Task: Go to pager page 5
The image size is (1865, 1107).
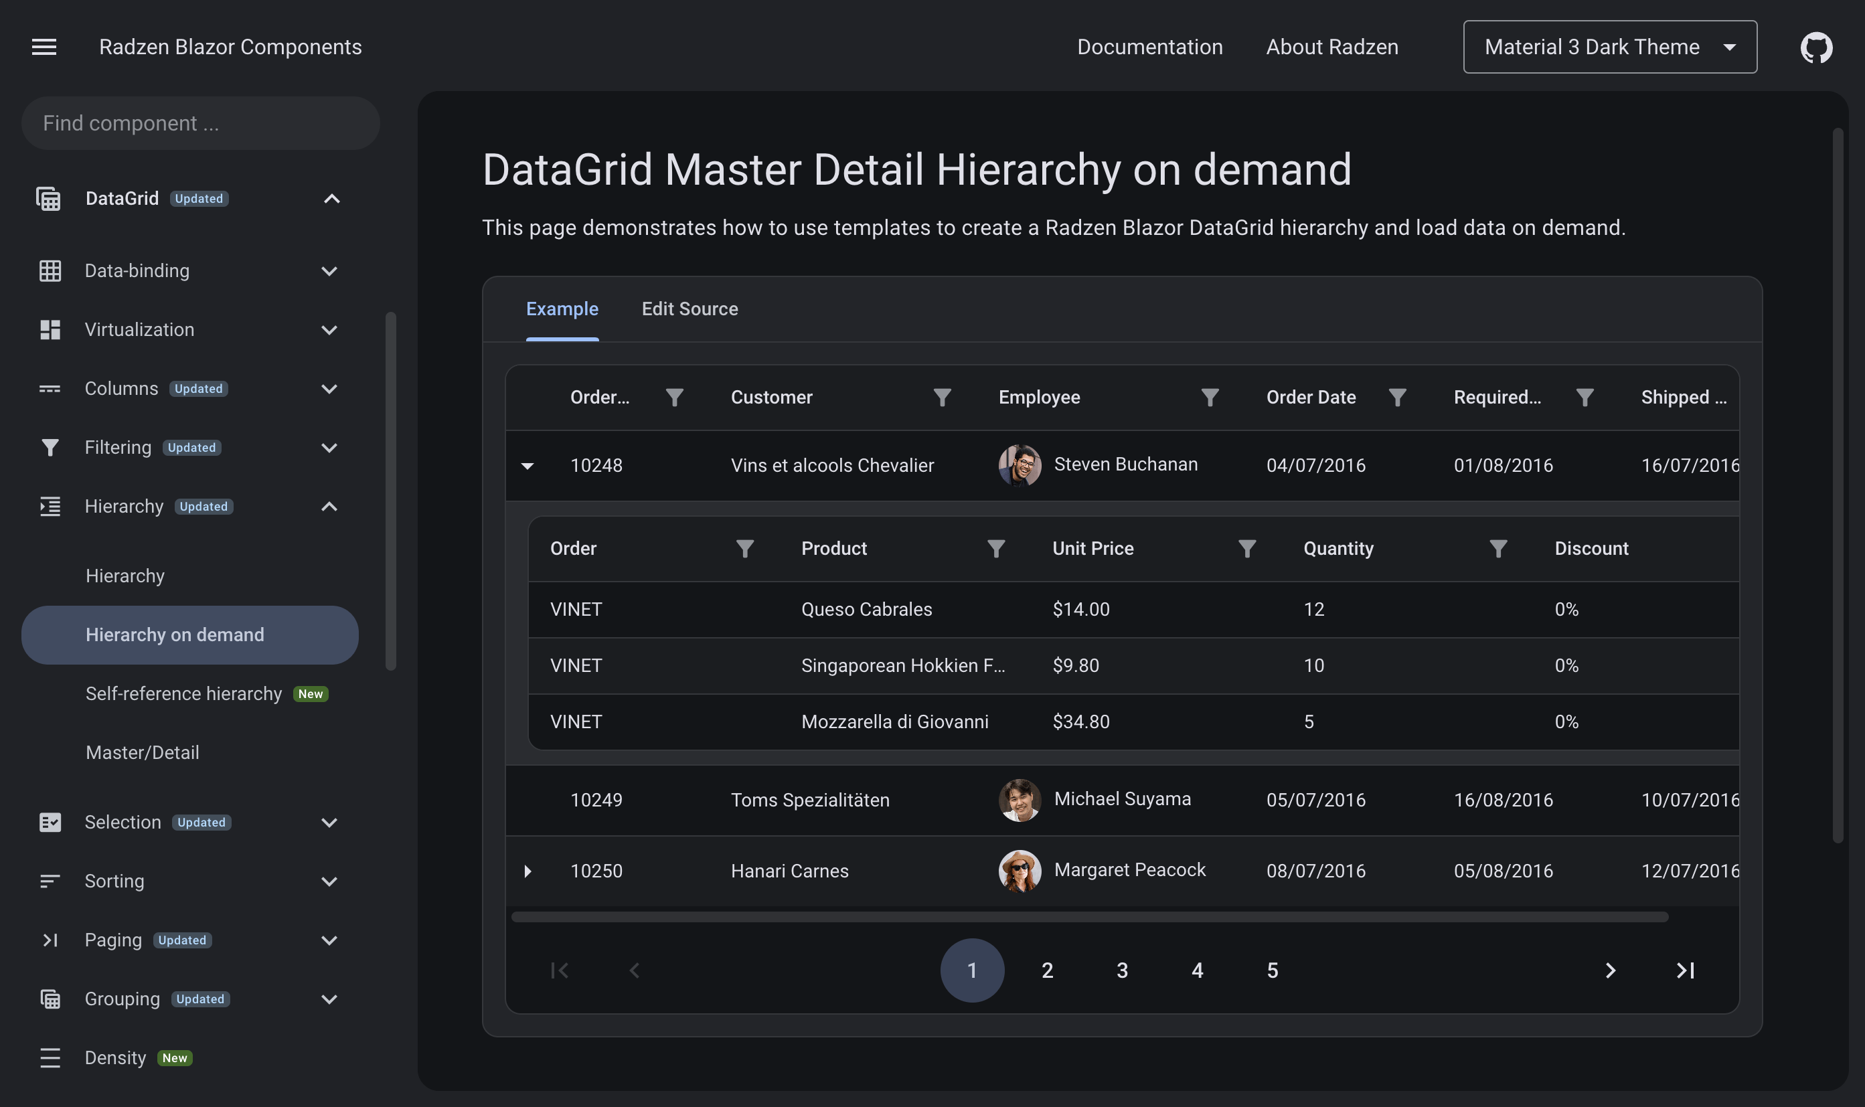Action: tap(1272, 970)
